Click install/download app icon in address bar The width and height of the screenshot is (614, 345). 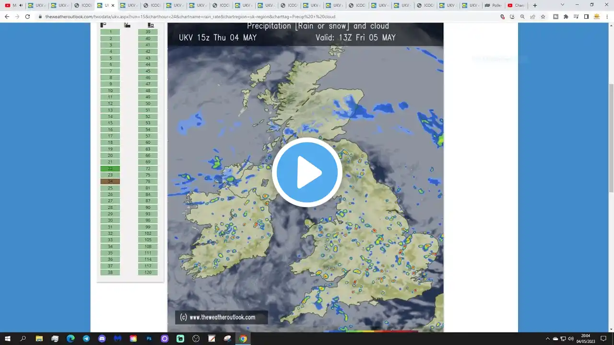pos(512,16)
